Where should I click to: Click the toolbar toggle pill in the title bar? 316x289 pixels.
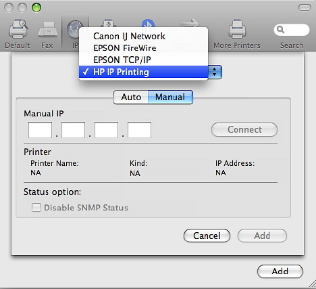pyautogui.click(x=305, y=7)
